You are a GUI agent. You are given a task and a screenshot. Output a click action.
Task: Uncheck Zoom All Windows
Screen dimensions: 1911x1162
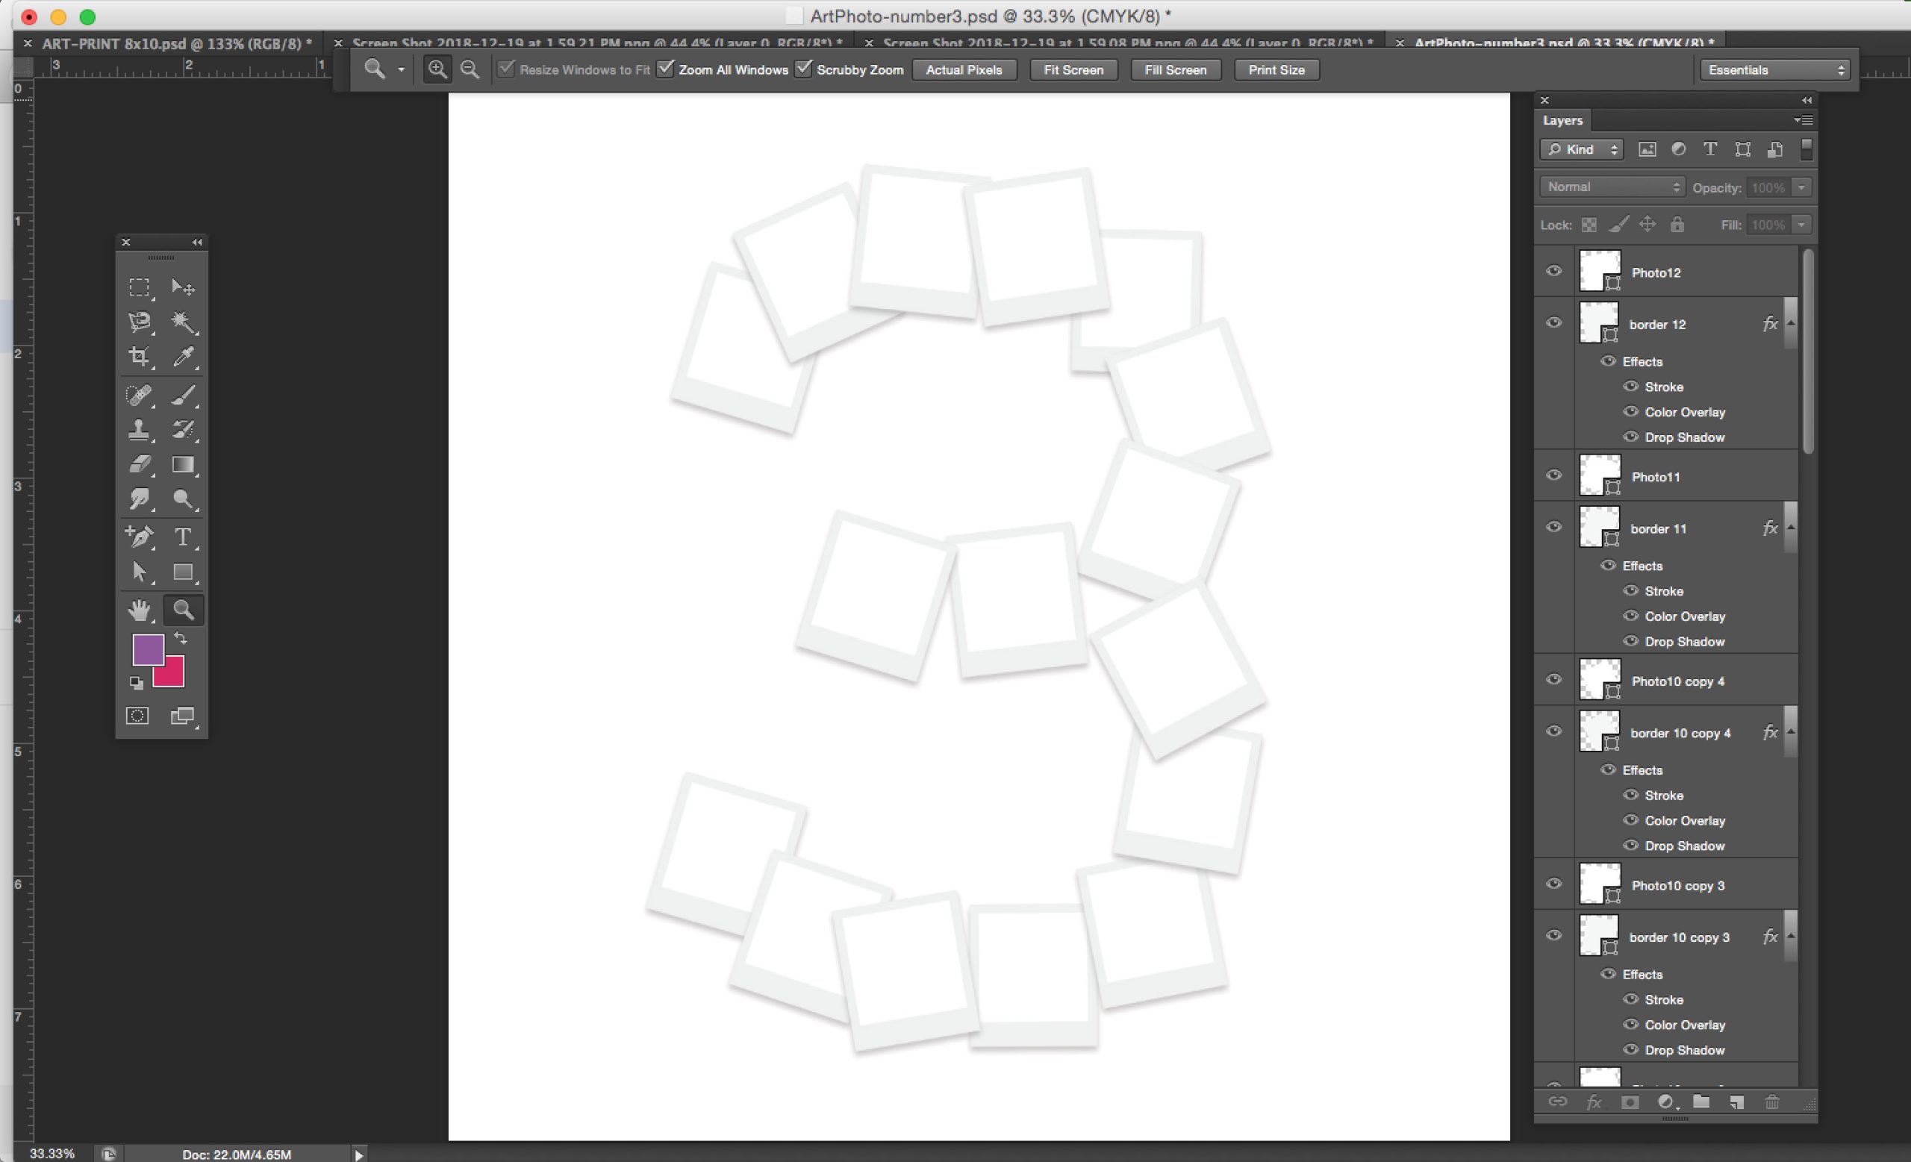[x=665, y=69]
